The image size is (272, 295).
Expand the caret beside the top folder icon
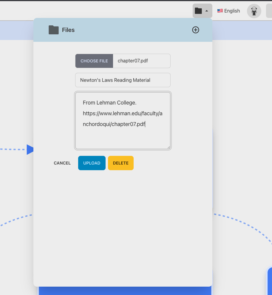(207, 11)
